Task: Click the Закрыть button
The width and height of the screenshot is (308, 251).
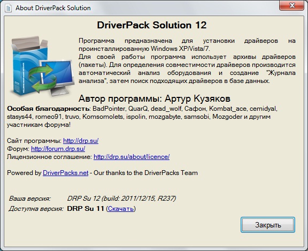Action: point(268,225)
